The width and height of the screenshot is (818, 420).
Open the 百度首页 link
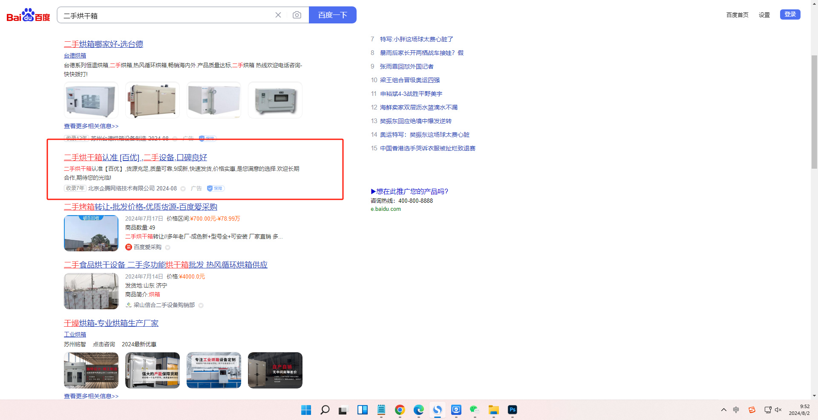pos(737,15)
